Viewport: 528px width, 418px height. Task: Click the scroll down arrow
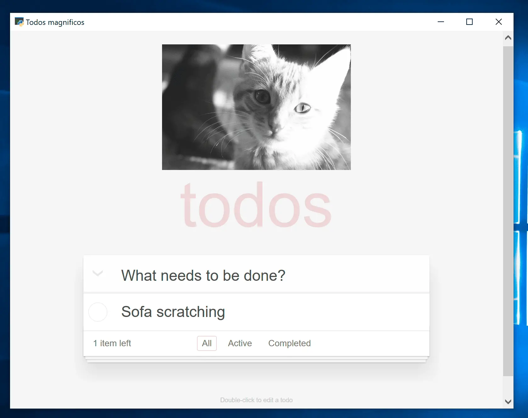point(508,401)
